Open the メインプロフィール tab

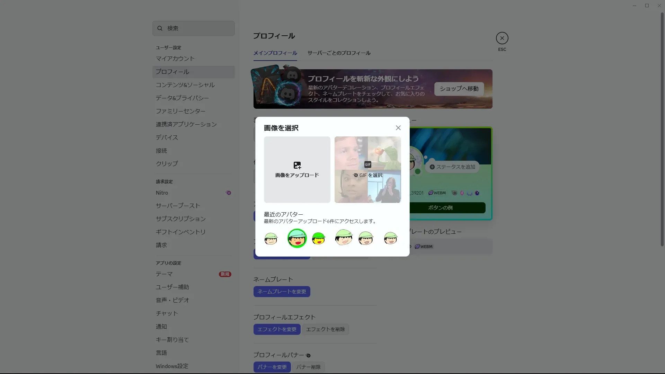tap(275, 53)
